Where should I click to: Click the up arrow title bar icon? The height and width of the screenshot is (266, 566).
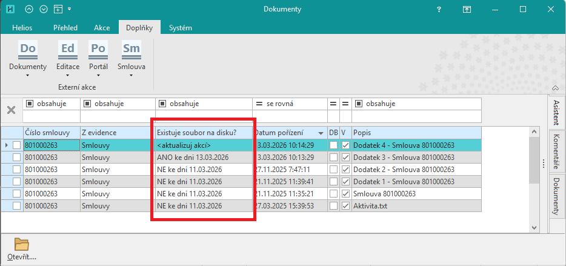coord(30,9)
